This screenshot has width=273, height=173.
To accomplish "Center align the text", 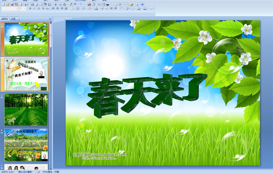I will [x=57, y=9].
